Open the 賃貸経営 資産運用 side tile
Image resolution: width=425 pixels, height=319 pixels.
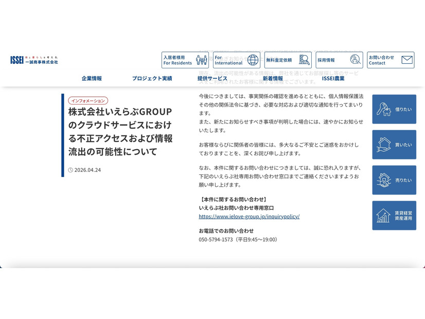(x=394, y=216)
